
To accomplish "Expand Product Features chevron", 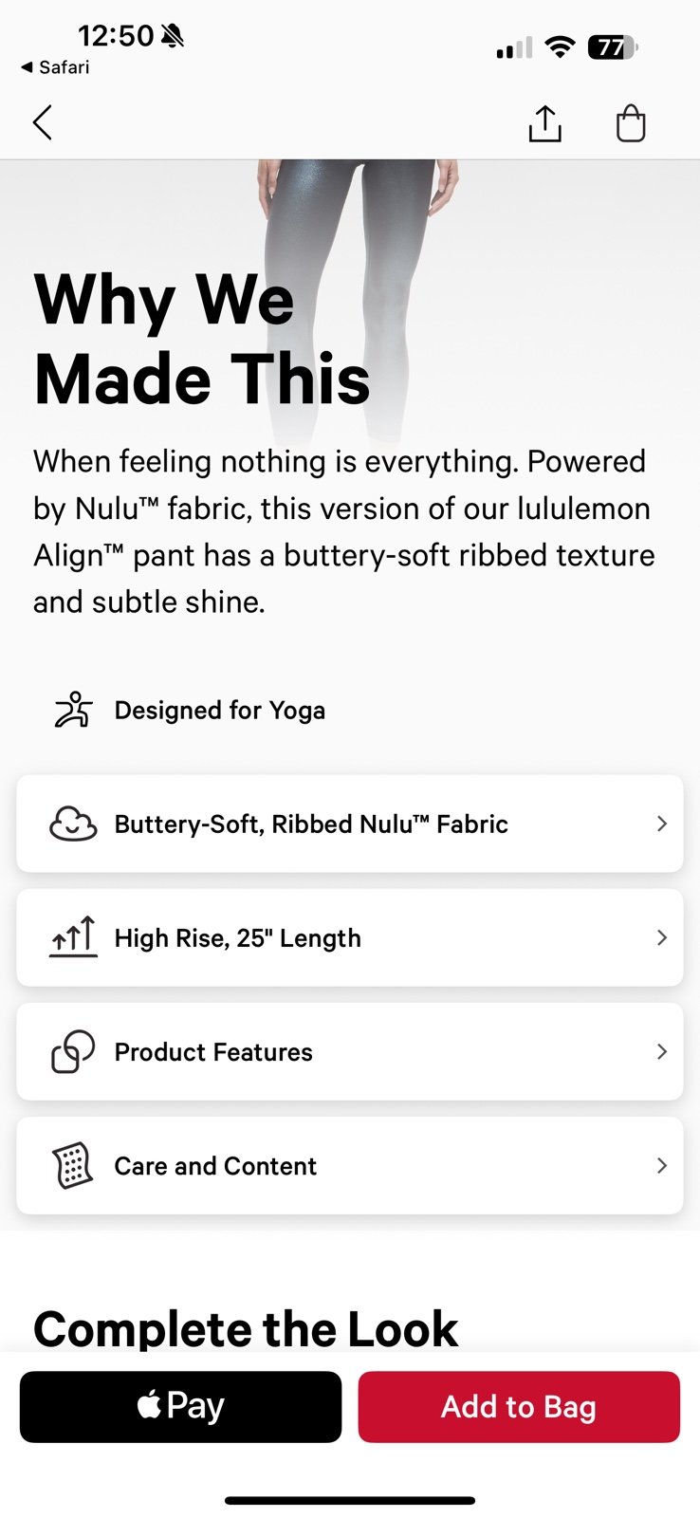I will [662, 1051].
